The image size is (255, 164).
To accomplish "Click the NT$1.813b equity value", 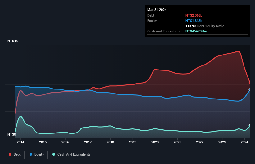I will click(x=194, y=21).
